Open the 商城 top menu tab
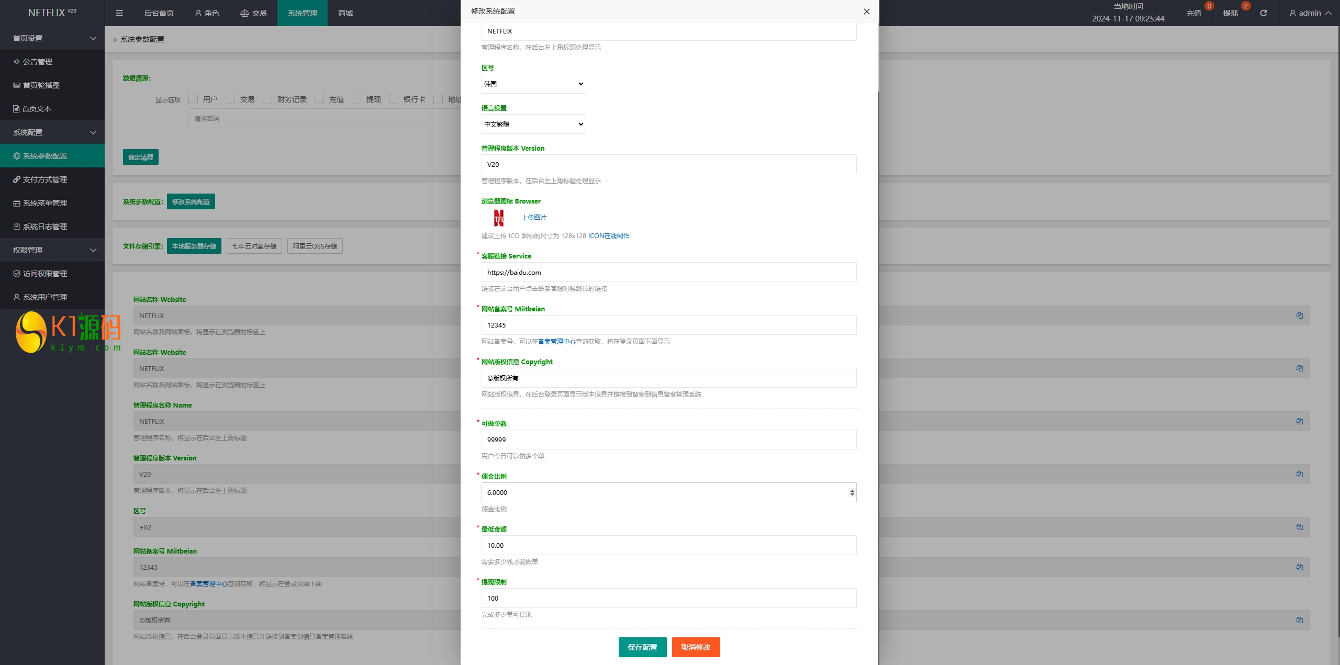 tap(345, 13)
